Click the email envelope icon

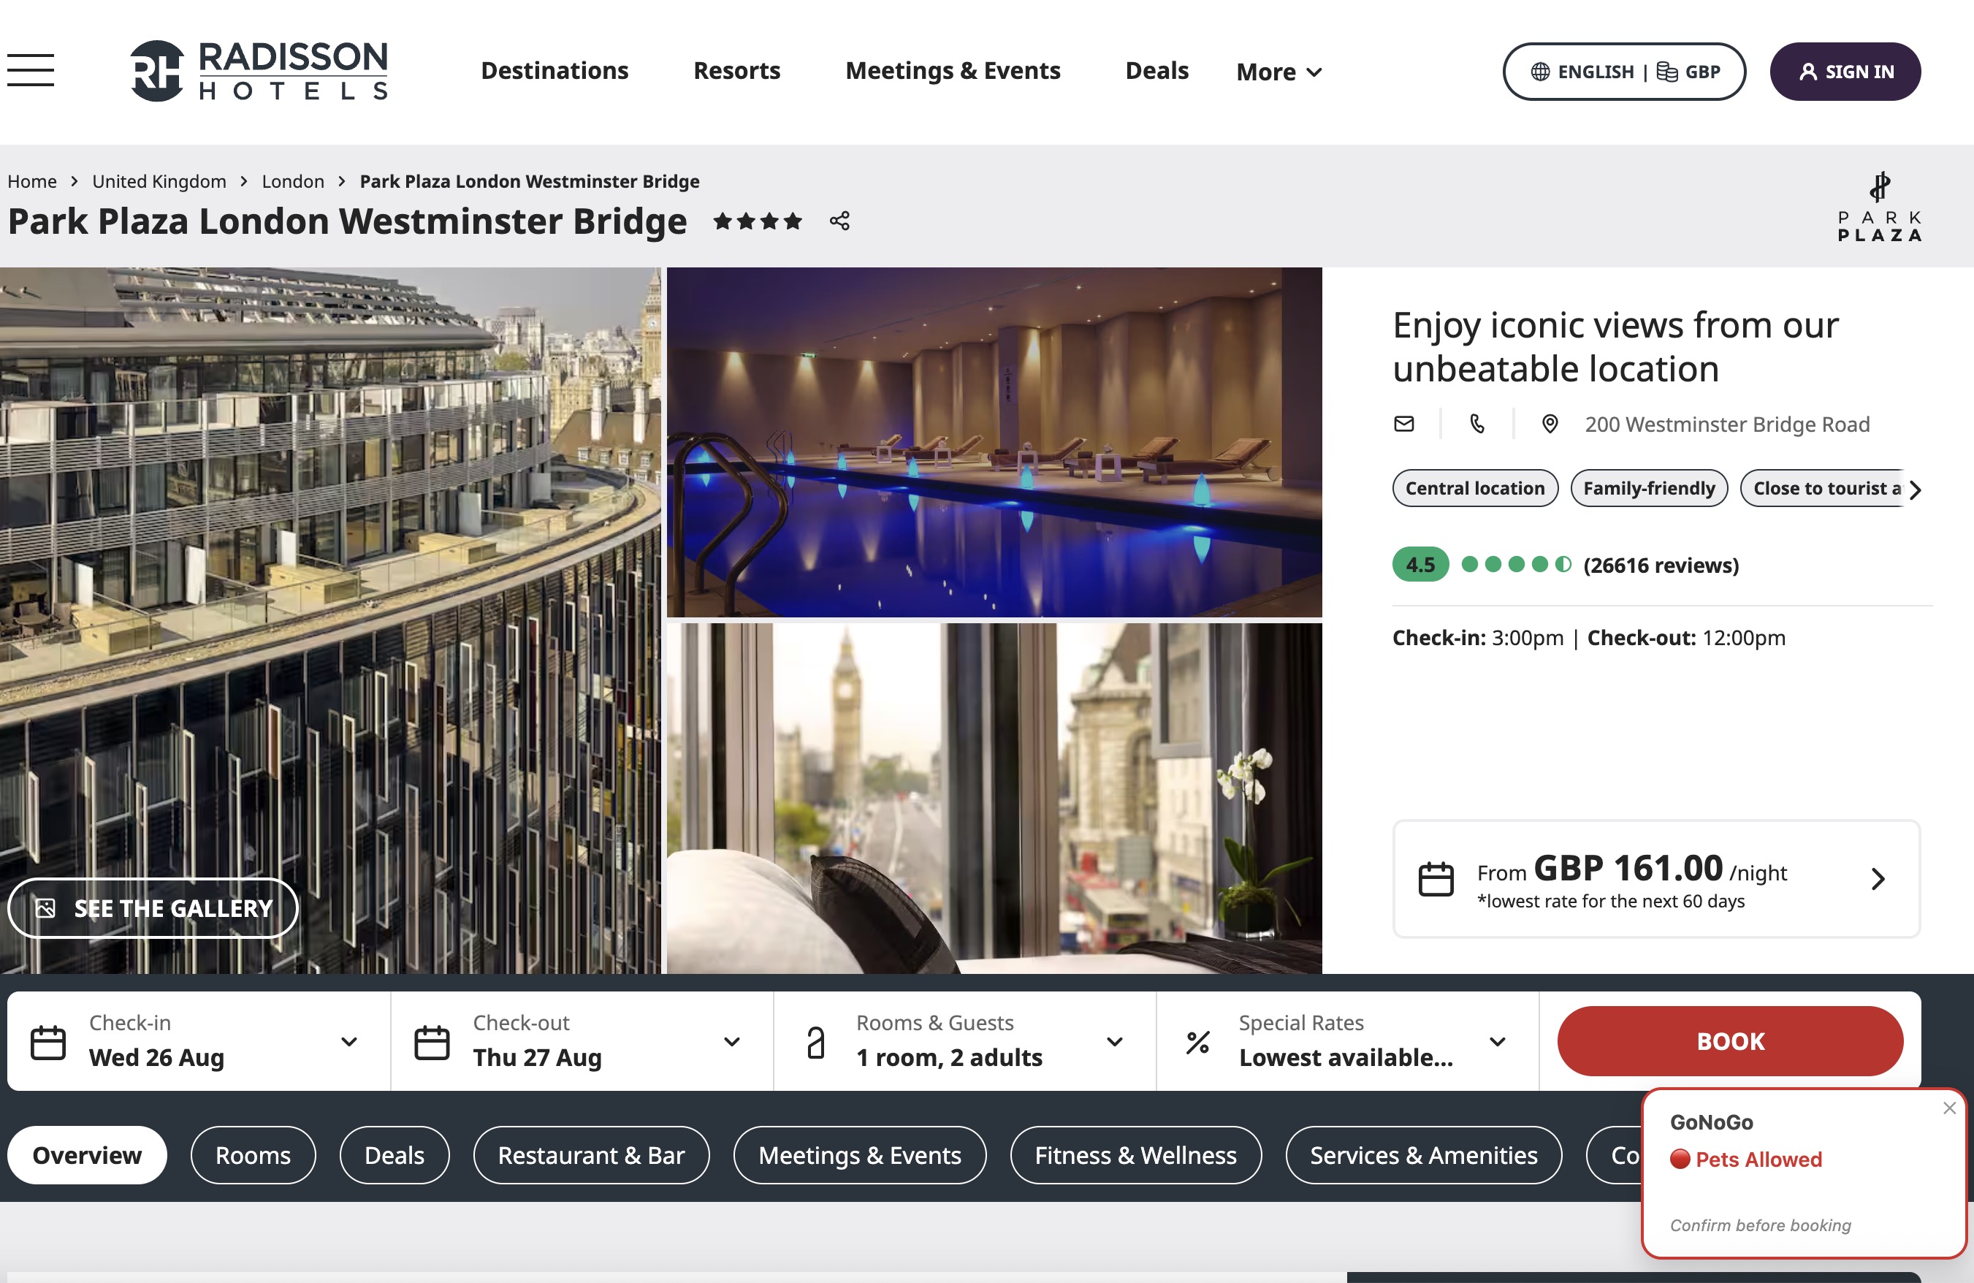(1403, 424)
